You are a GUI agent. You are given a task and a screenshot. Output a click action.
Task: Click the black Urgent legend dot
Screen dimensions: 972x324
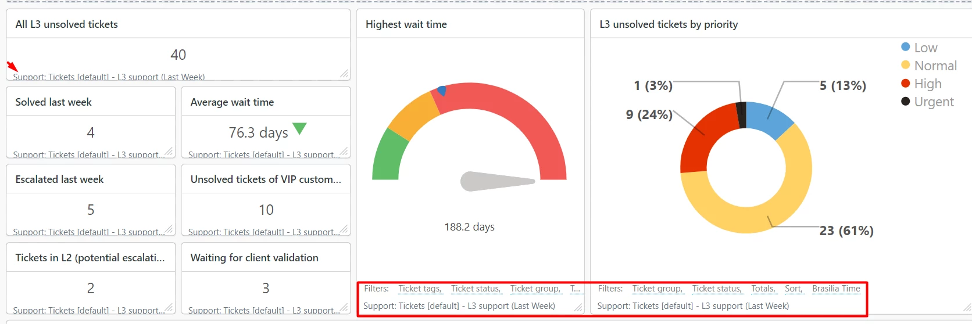tap(905, 101)
